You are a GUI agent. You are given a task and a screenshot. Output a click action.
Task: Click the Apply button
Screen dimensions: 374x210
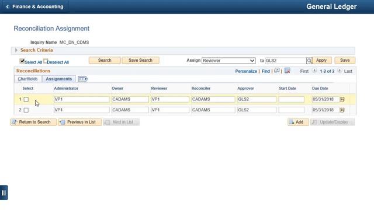[x=321, y=61]
